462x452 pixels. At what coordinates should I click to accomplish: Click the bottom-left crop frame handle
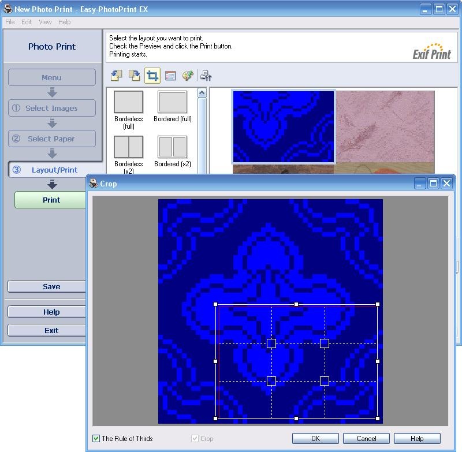point(215,419)
